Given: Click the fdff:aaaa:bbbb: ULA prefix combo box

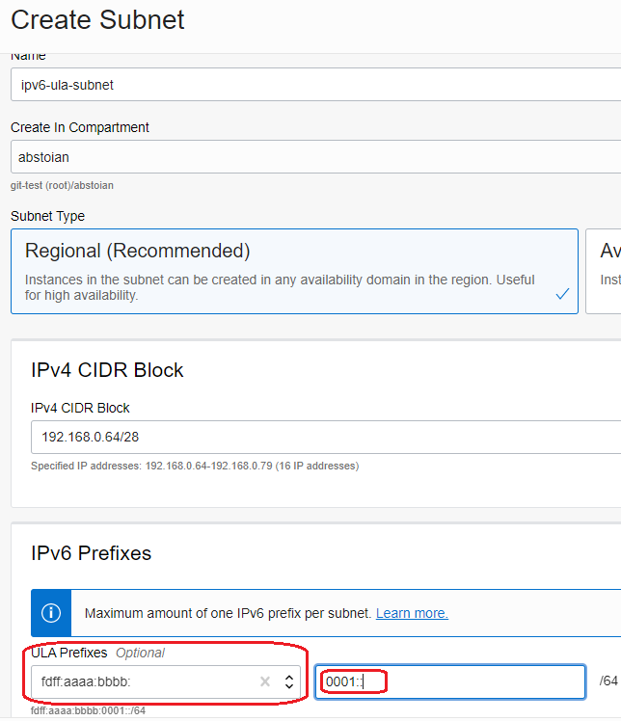Looking at the screenshot, I should (x=145, y=681).
